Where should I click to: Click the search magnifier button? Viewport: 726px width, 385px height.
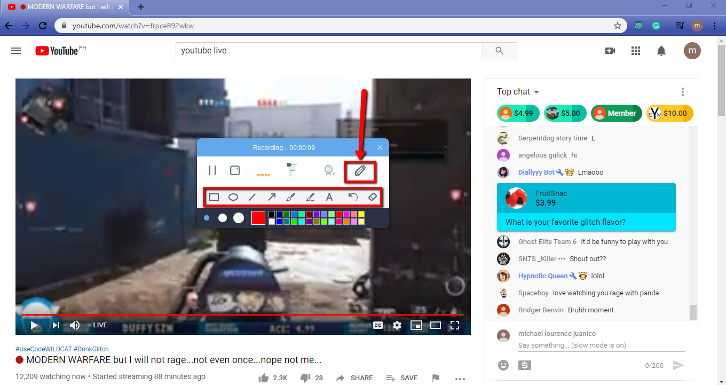click(x=500, y=51)
